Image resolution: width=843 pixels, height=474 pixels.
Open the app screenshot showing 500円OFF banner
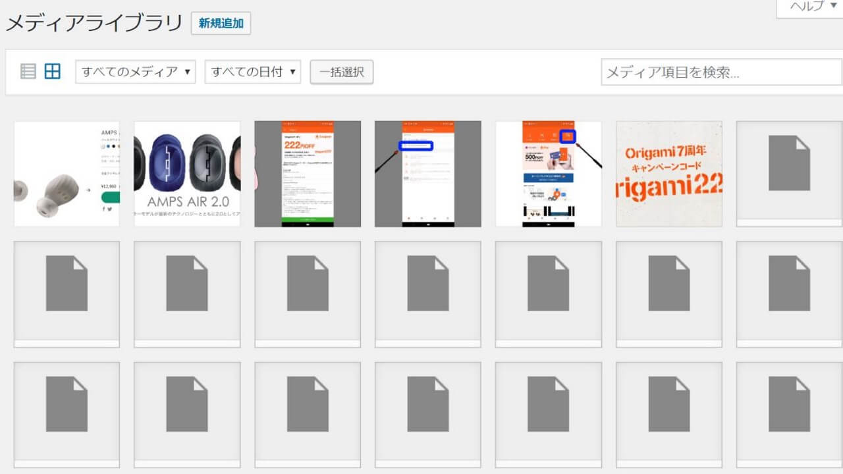coord(549,174)
